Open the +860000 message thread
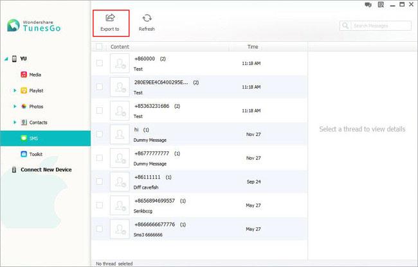Viewport: 418px width, 267px height. [199, 64]
